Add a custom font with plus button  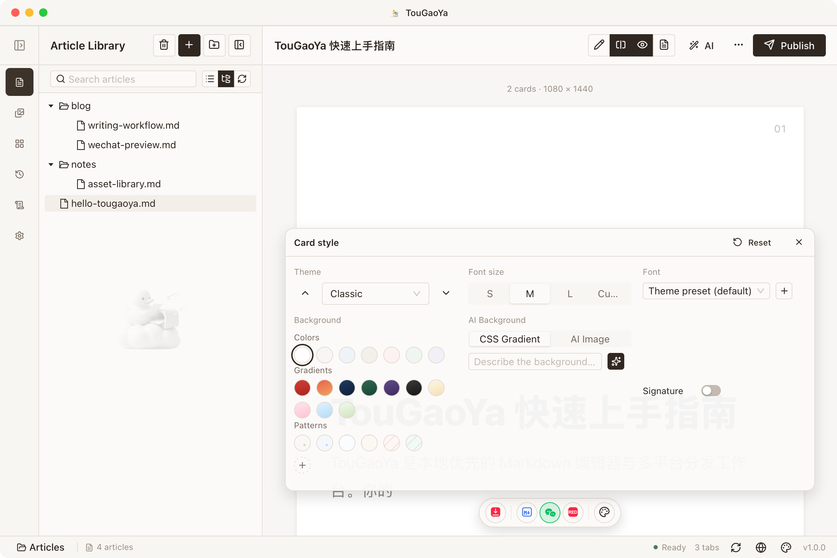click(784, 291)
